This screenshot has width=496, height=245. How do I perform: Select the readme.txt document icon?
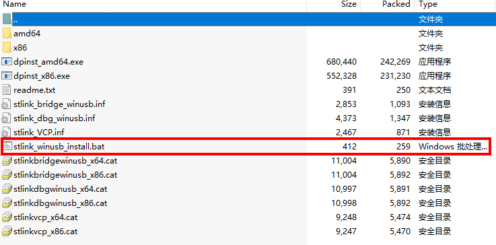click(7, 90)
